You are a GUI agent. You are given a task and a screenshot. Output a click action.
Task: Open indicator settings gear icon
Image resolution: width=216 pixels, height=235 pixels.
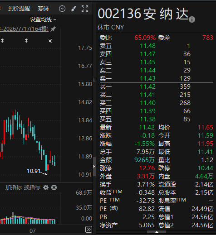46,187
